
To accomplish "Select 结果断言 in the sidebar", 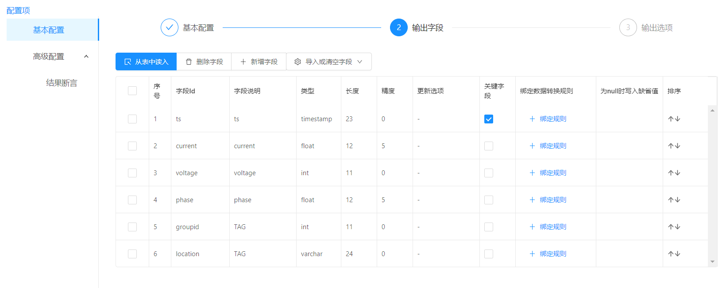I will 62,83.
